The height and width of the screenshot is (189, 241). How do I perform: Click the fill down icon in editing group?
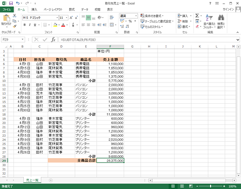(197, 21)
